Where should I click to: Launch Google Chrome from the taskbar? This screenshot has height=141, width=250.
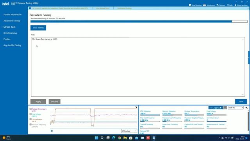(x=120, y=138)
